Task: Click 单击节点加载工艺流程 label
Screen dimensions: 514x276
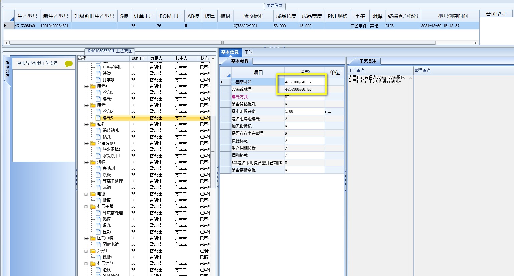Action: click(x=37, y=63)
